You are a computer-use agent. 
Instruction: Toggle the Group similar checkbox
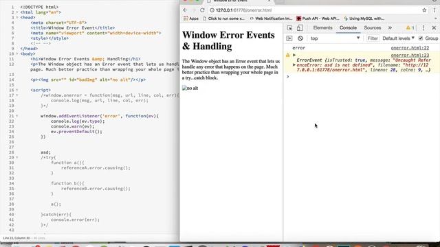pyautogui.click(x=420, y=38)
